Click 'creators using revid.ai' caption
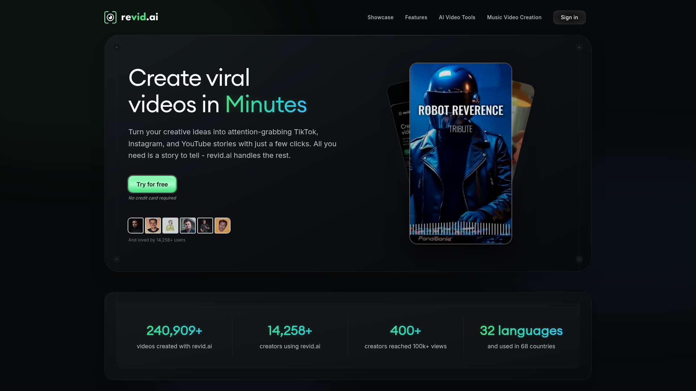Image resolution: width=696 pixels, height=391 pixels. 290,346
